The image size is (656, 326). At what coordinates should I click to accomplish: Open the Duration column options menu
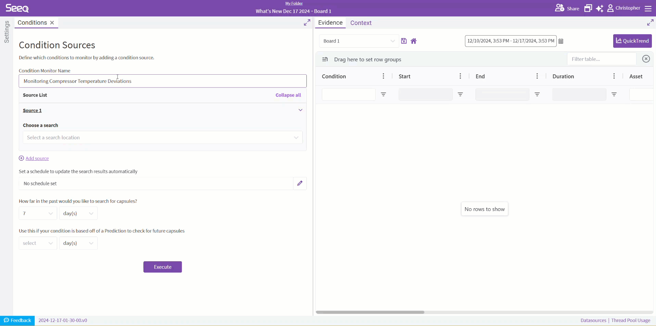tap(614, 76)
